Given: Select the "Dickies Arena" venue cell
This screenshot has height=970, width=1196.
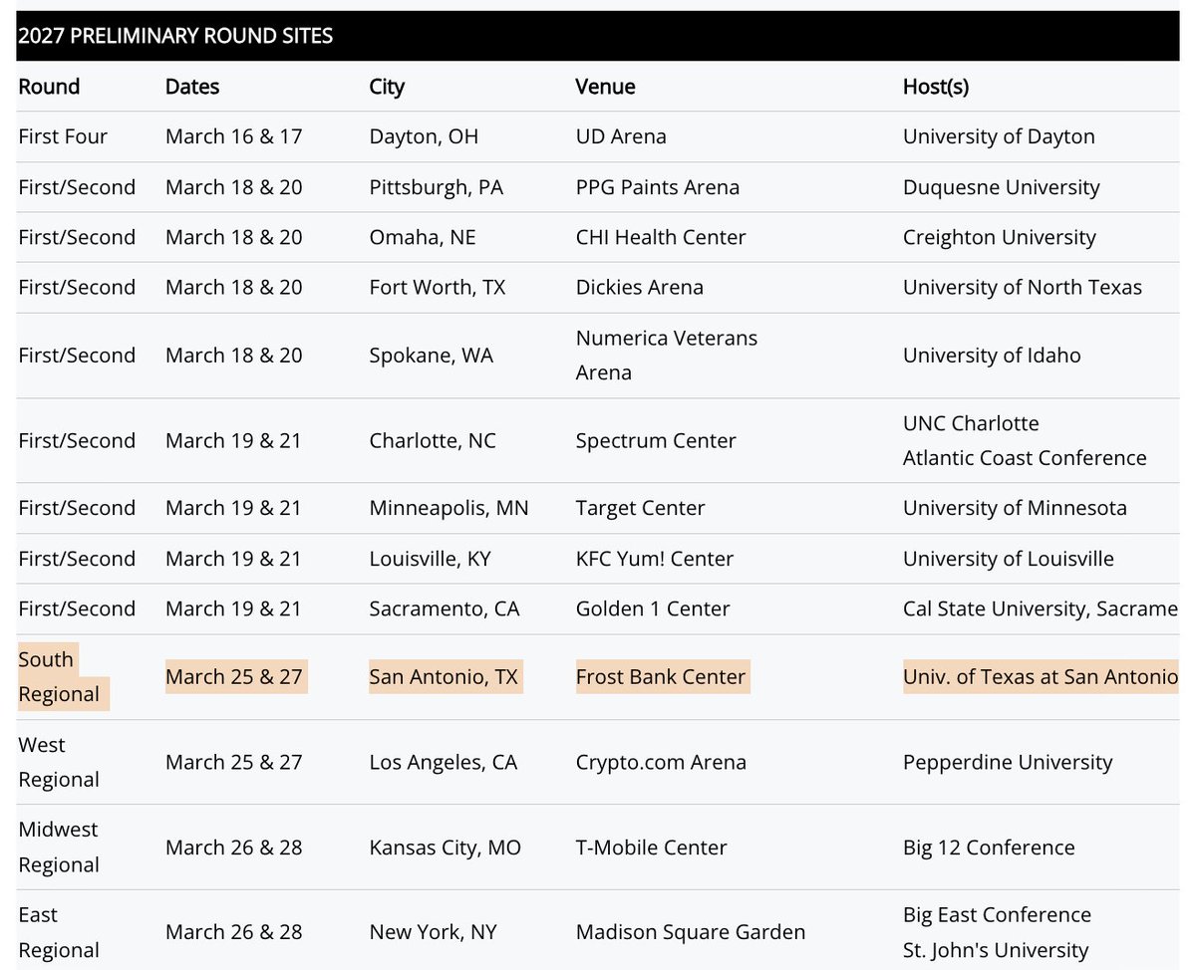Looking at the screenshot, I should tap(639, 287).
